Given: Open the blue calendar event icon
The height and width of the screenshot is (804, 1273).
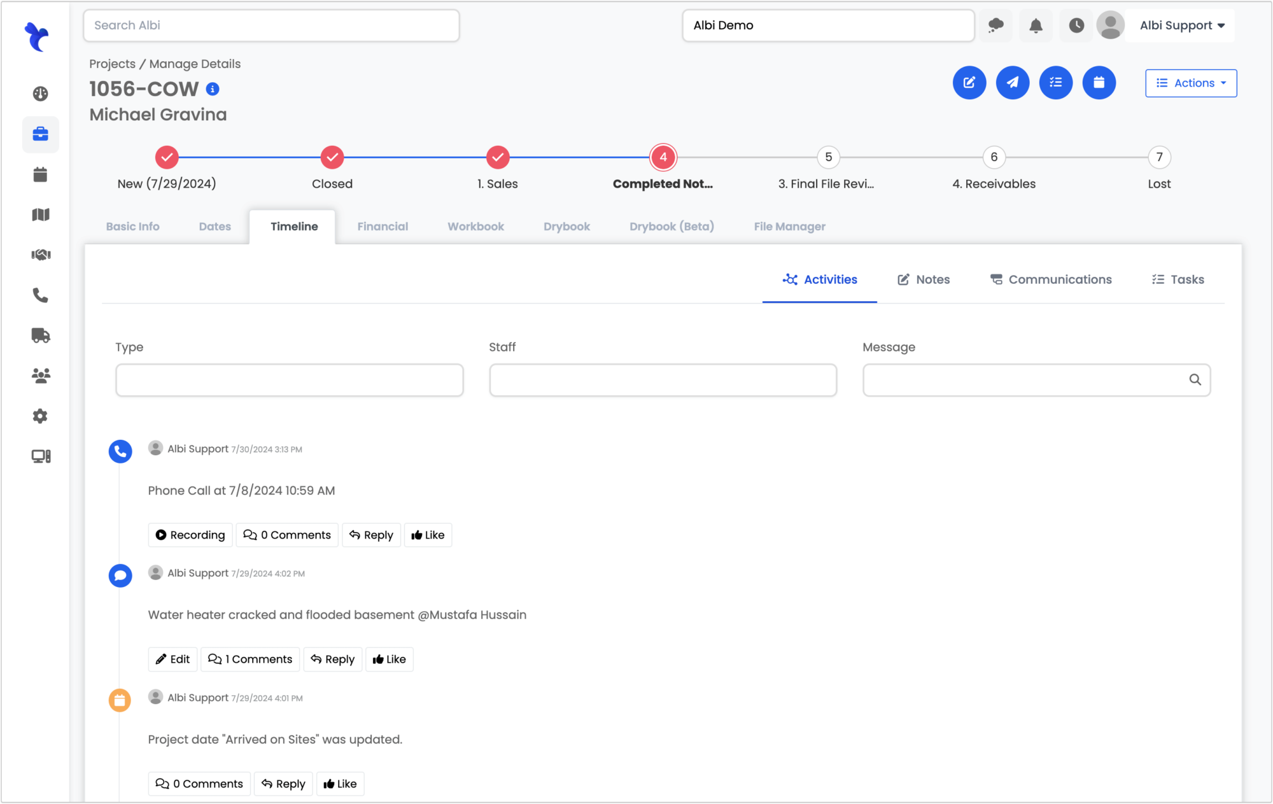Looking at the screenshot, I should click(x=1099, y=83).
